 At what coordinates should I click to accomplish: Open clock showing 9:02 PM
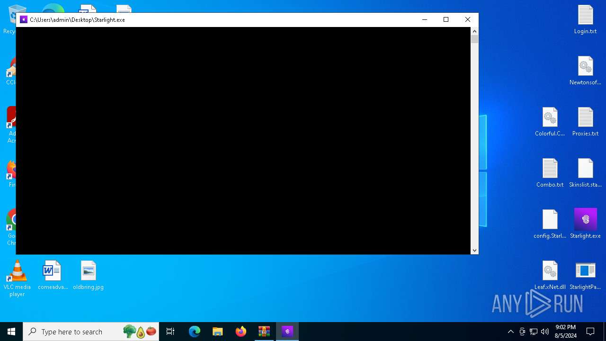565,332
